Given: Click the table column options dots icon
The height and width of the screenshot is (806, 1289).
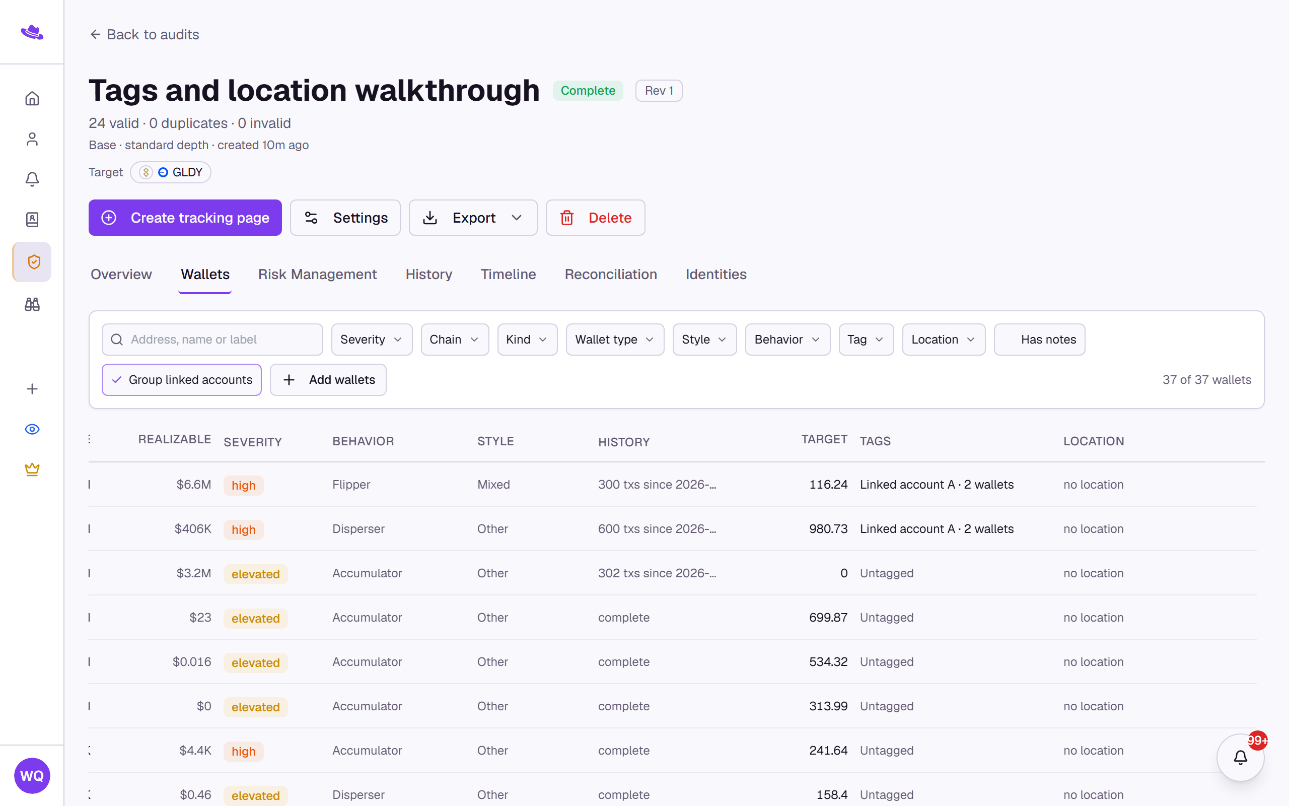Looking at the screenshot, I should coord(89,439).
